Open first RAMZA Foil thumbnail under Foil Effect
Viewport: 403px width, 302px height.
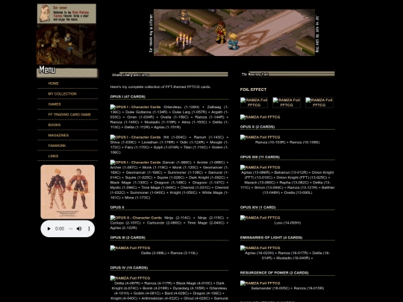pos(254,102)
